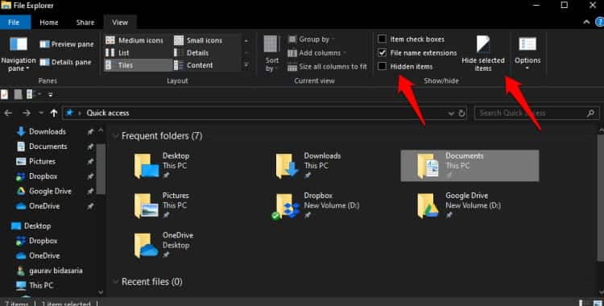Select Tiles layout
Screen dimensions: 604x306
[x=139, y=65]
